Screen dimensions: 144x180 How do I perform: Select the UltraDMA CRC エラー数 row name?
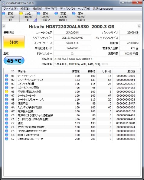pos(31,139)
